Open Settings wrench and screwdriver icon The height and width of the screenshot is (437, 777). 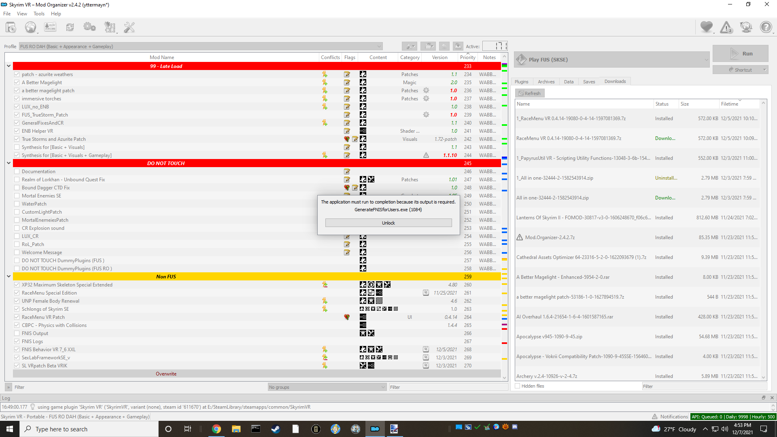click(129, 28)
